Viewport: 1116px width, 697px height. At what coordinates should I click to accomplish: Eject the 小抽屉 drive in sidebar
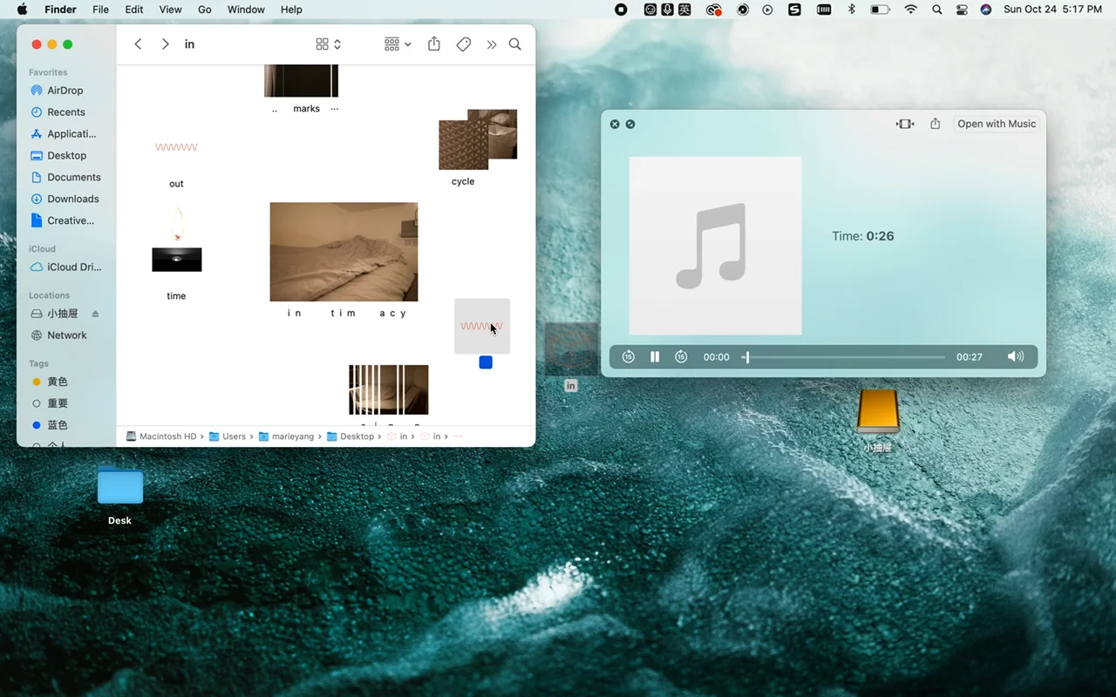coord(96,314)
